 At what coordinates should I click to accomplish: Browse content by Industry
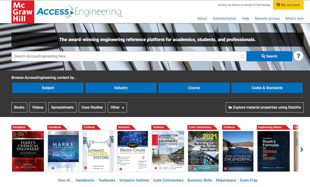click(x=121, y=88)
